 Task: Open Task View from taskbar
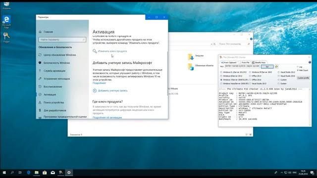click(x=20, y=173)
